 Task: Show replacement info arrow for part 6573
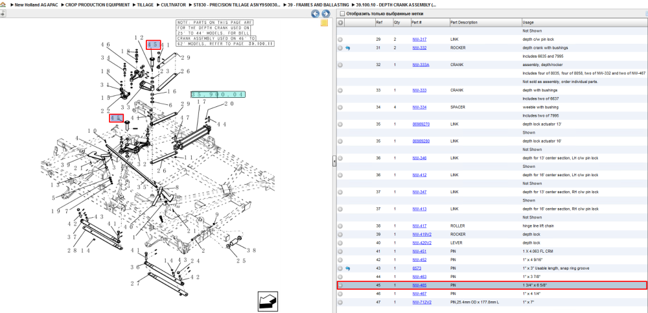(x=347, y=268)
